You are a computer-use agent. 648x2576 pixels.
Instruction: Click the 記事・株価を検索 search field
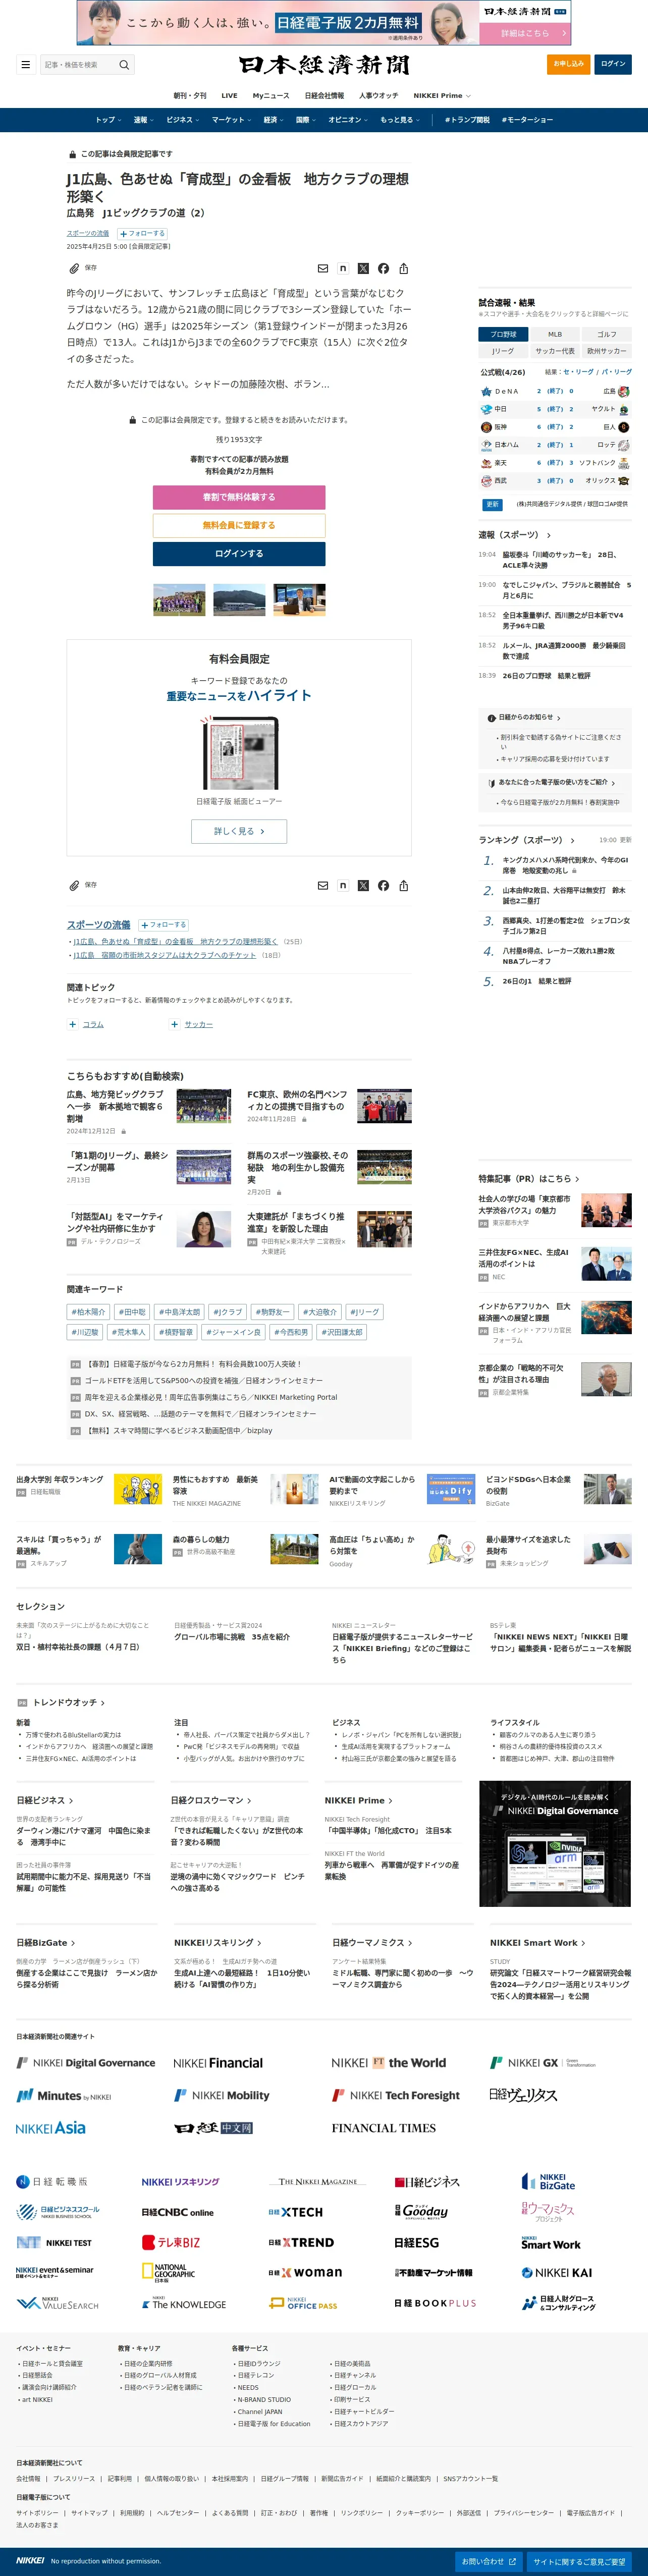(78, 65)
